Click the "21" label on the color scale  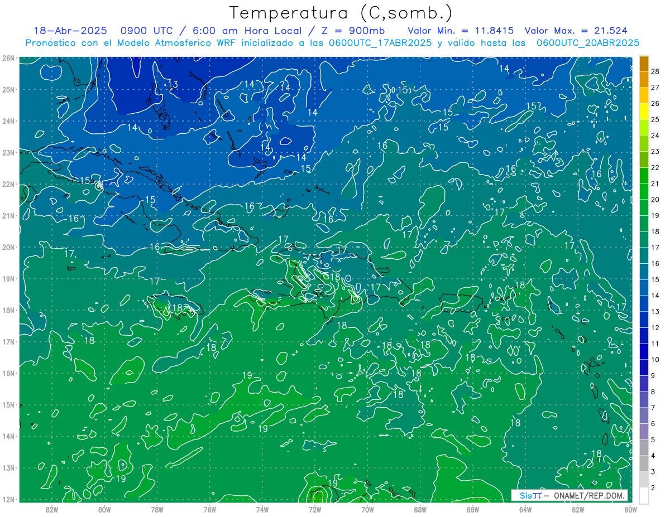(x=655, y=183)
